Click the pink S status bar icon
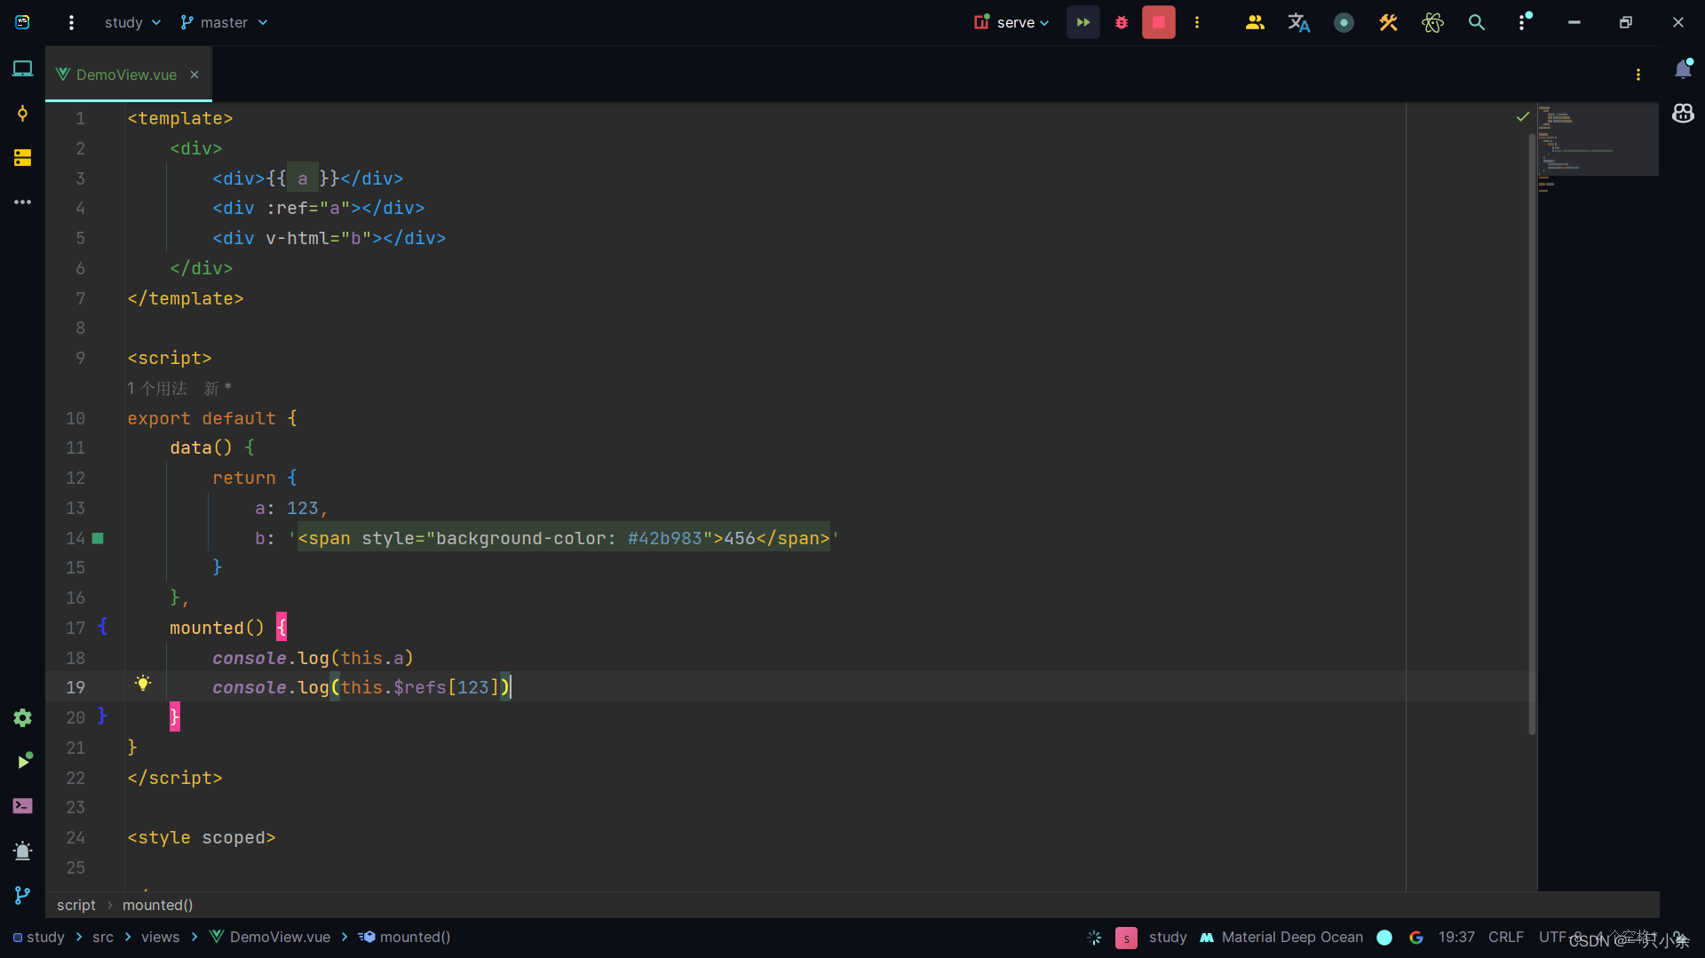This screenshot has height=958, width=1705. [x=1126, y=938]
